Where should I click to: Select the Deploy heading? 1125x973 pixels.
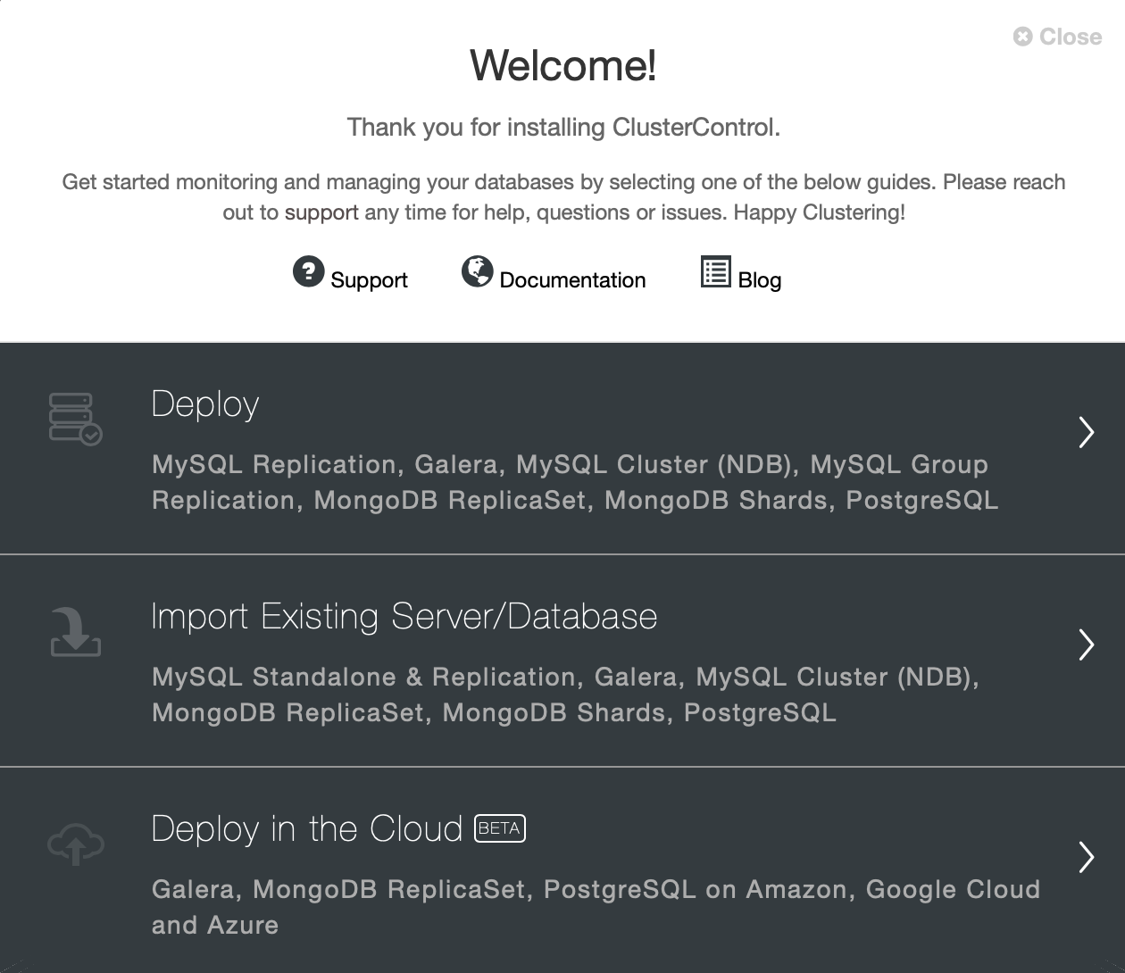click(x=205, y=404)
